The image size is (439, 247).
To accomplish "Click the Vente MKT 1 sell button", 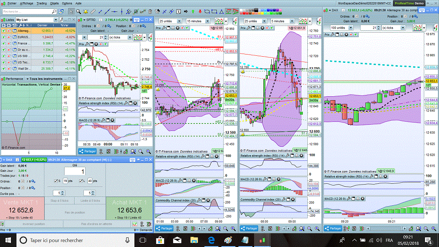I will click(22, 208).
